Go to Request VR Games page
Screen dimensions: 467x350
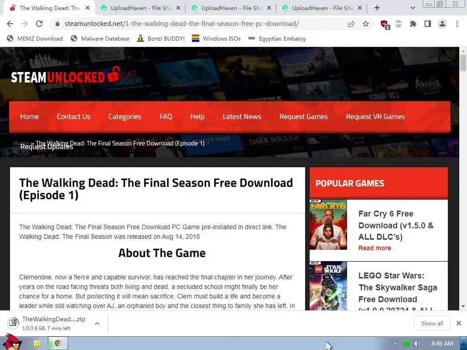pos(375,117)
